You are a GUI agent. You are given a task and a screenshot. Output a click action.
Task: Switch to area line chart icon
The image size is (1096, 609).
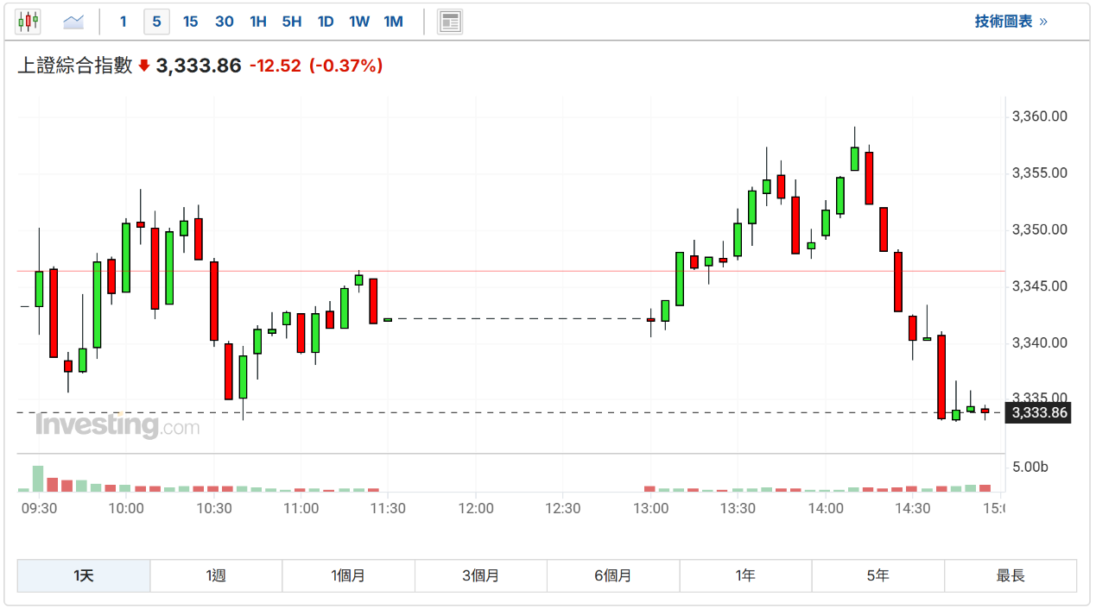(73, 22)
